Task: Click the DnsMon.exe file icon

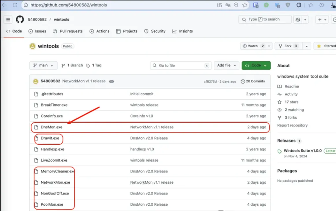Action: (36, 127)
